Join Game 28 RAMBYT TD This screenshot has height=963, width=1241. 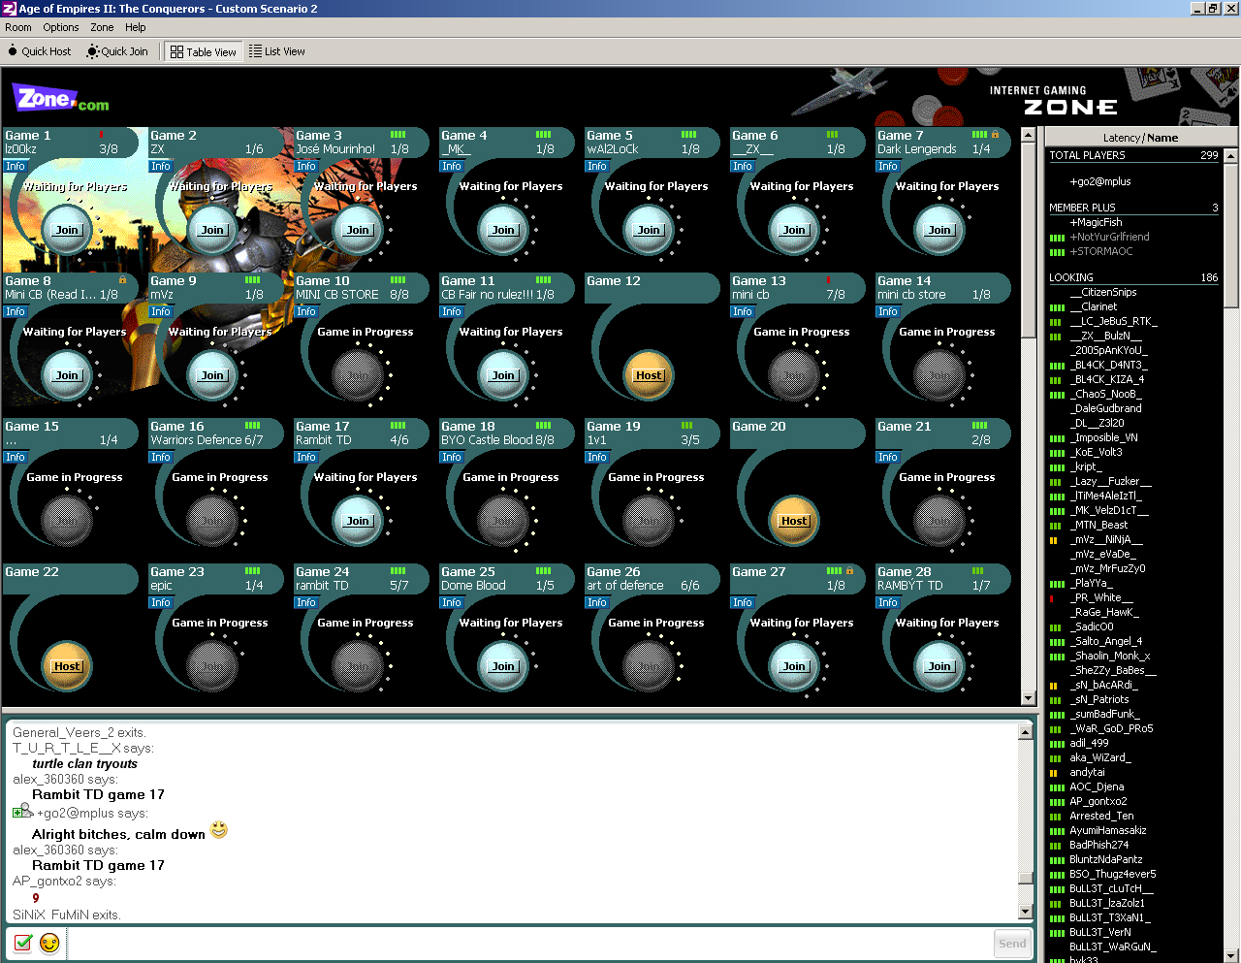[939, 666]
